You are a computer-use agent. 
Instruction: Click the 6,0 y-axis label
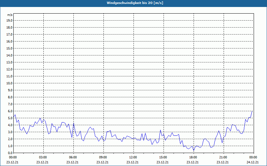10,111
